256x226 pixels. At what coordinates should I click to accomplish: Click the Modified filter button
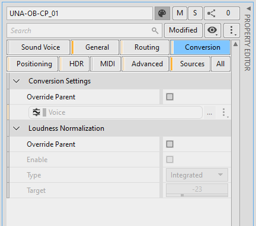coord(183,30)
